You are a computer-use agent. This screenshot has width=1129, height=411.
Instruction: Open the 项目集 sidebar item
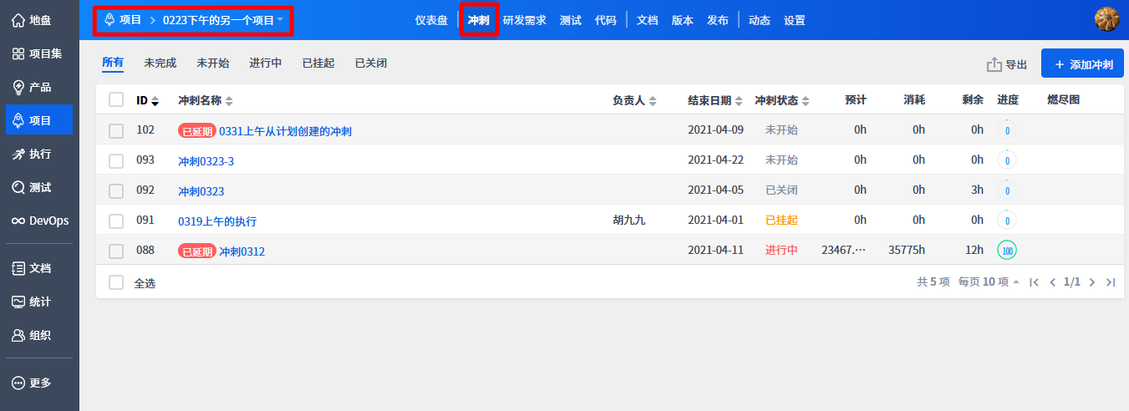pyautogui.click(x=38, y=53)
